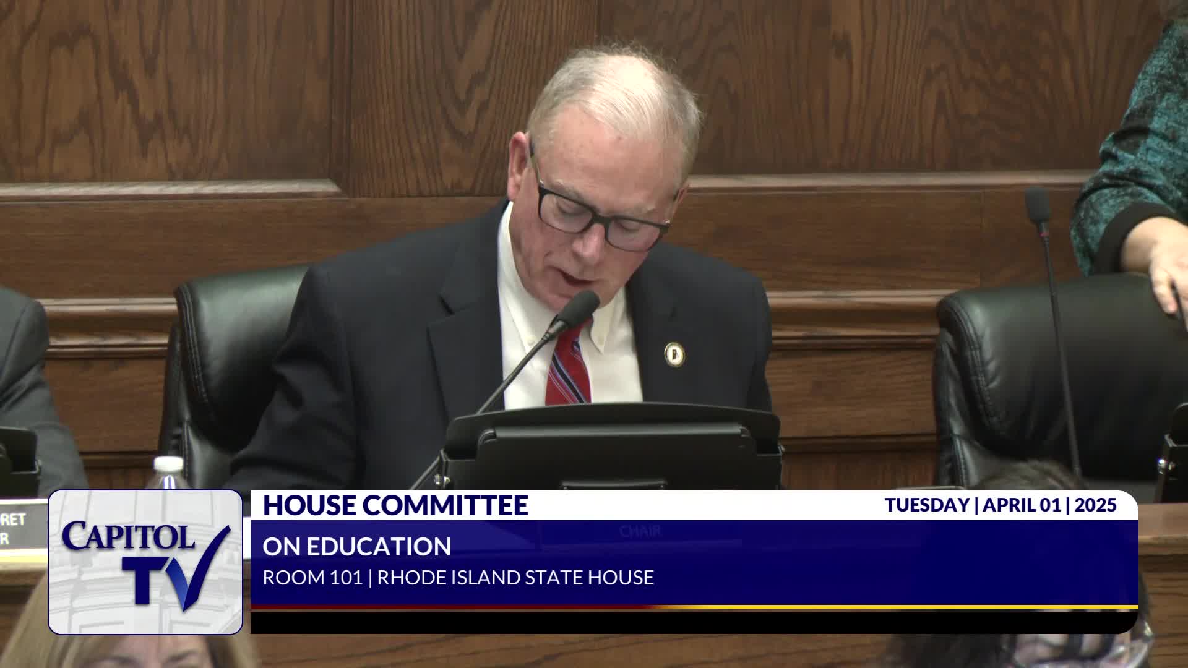Click the Capitol TV logo
1188x668 pixels.
point(145,562)
